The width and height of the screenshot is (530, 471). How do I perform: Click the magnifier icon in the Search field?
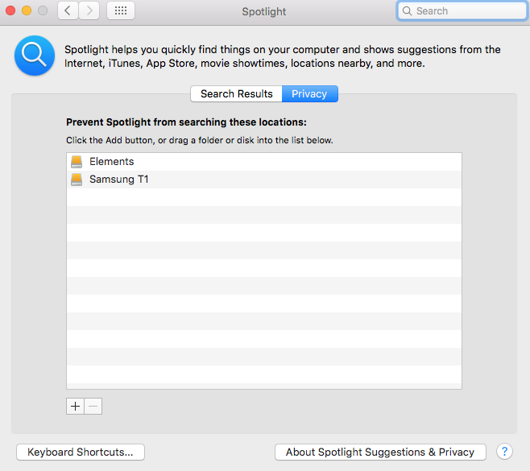408,11
